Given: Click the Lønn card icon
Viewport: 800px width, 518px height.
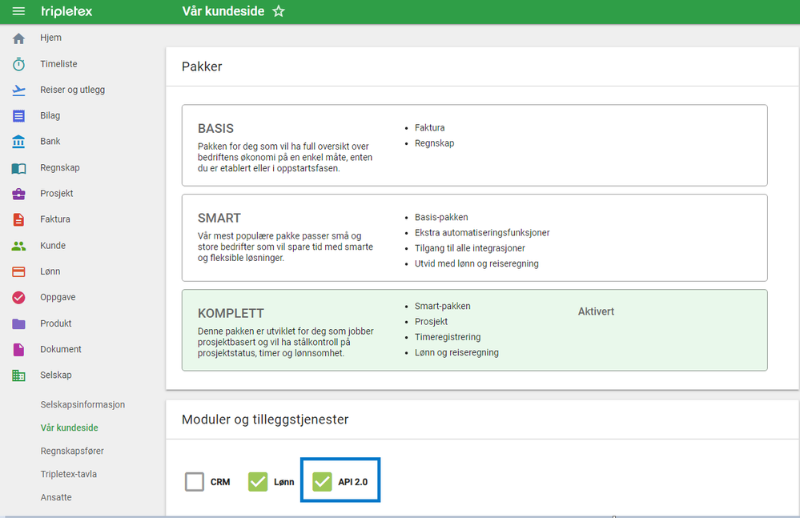Looking at the screenshot, I should (x=19, y=271).
